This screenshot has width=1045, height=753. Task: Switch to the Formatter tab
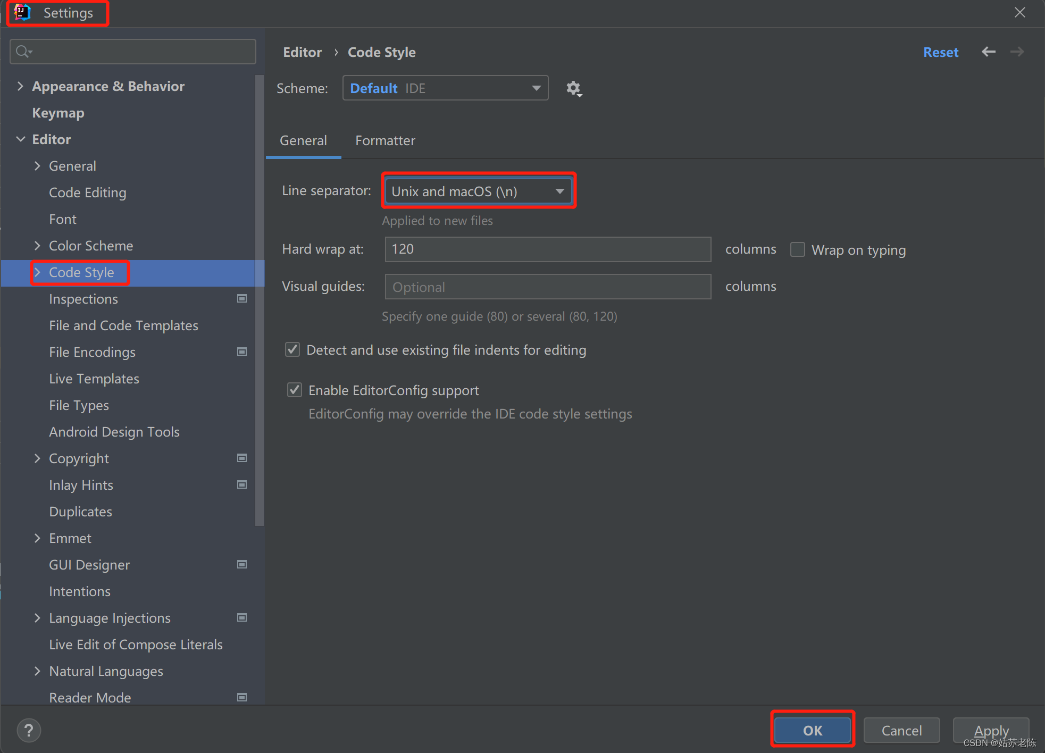(385, 141)
